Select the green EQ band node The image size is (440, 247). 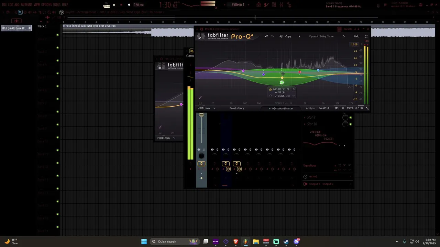282,82
